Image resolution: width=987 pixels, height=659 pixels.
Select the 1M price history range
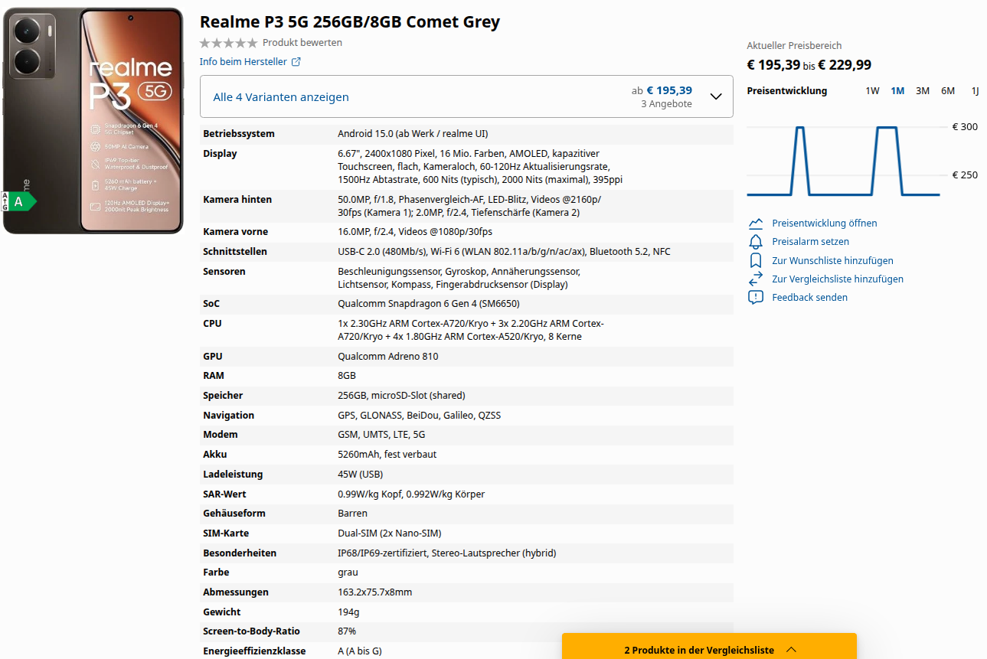[897, 91]
